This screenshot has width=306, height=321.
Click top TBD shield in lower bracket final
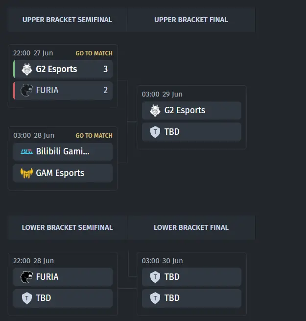tap(155, 277)
